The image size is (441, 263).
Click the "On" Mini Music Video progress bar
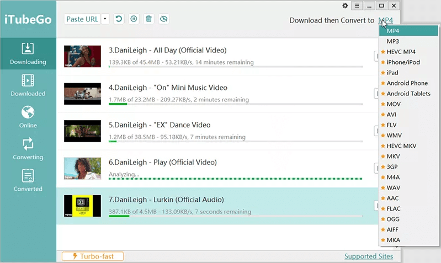pyautogui.click(x=236, y=104)
